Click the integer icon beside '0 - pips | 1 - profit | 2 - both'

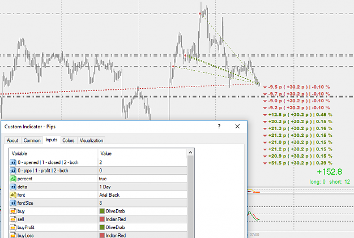(x=13, y=171)
